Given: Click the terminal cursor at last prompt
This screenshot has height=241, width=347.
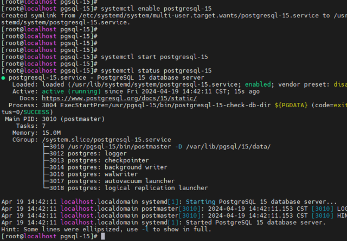Looking at the screenshot, I should [102, 236].
